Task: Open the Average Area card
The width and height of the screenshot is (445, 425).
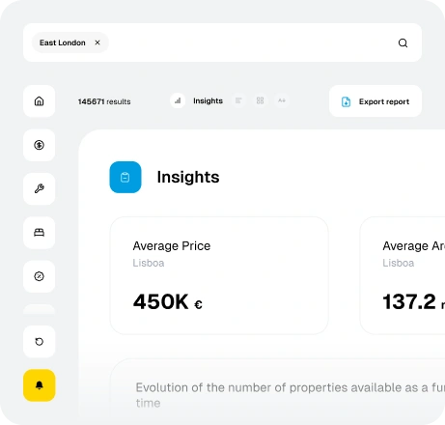Action: tap(403, 275)
